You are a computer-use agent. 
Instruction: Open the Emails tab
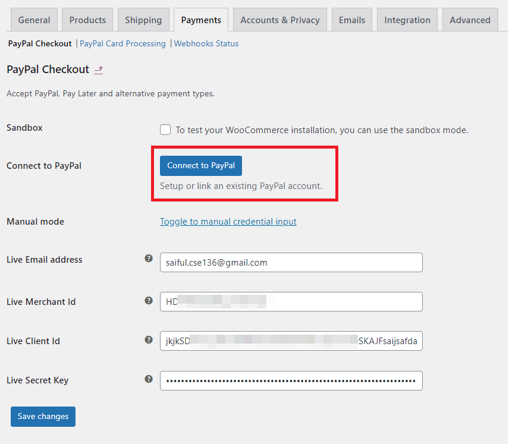click(x=352, y=20)
